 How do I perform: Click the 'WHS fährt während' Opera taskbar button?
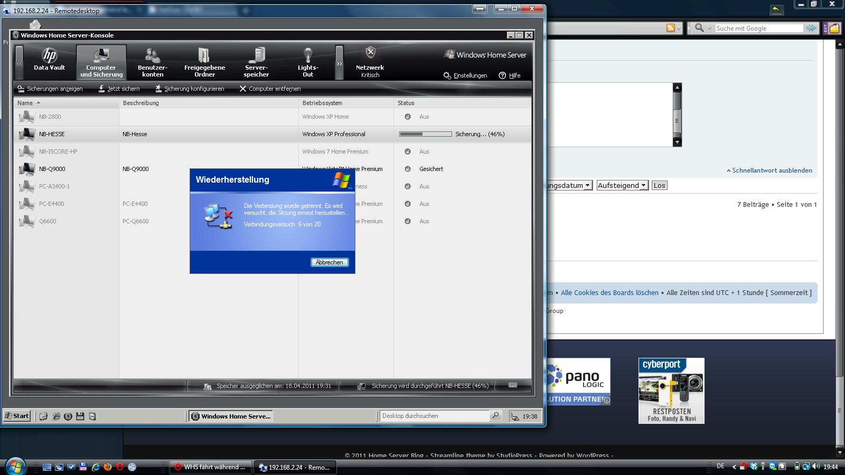(211, 467)
